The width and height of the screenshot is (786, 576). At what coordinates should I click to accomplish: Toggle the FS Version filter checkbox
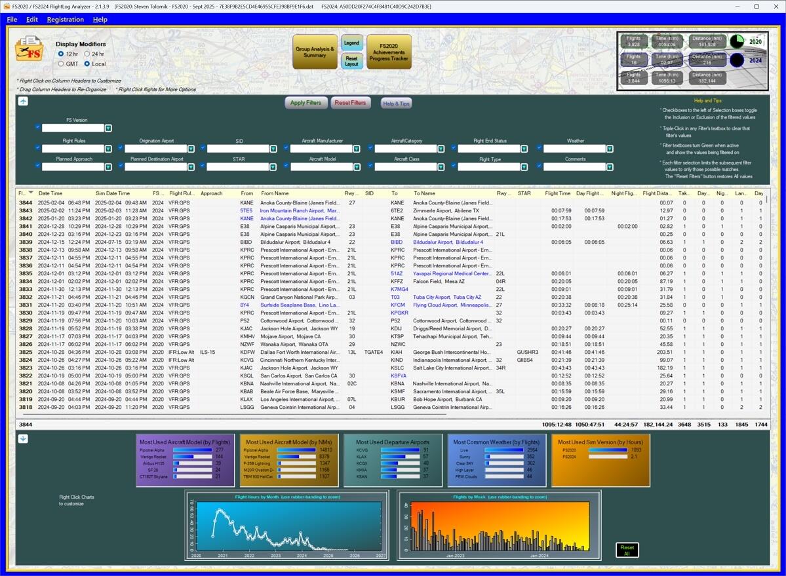(x=37, y=127)
